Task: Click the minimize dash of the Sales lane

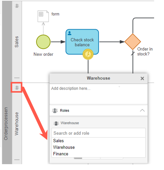Action: tap(17, 78)
